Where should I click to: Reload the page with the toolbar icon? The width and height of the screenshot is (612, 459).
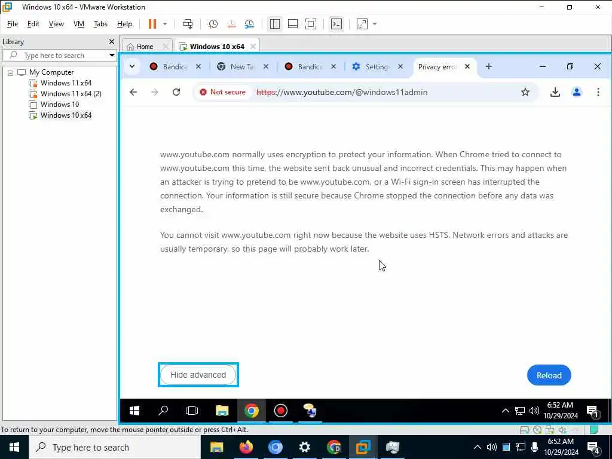pyautogui.click(x=176, y=92)
